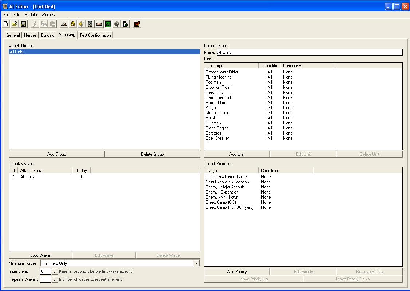Click the Add Priority button
The image size is (410, 291).
click(x=237, y=272)
